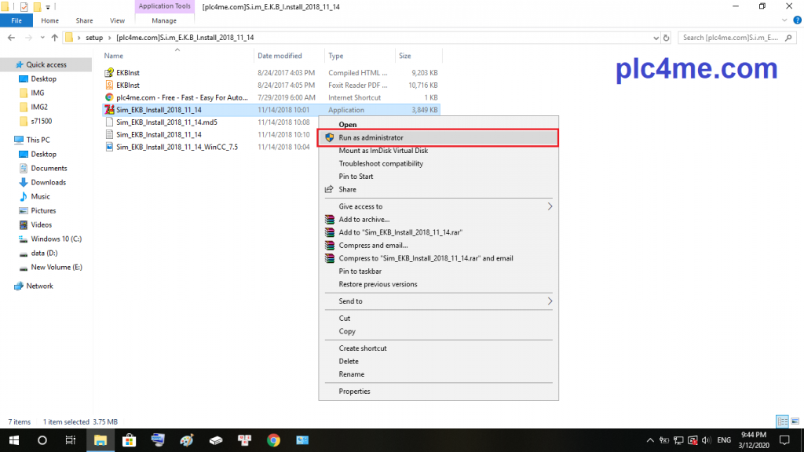Open Downloads folder in the navigation pane
This screenshot has height=452, width=804.
(48, 182)
